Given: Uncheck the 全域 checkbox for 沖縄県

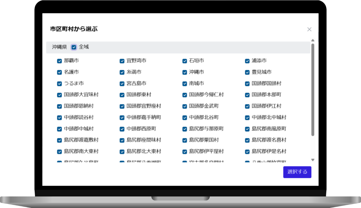Looking at the screenshot, I should coord(74,47).
